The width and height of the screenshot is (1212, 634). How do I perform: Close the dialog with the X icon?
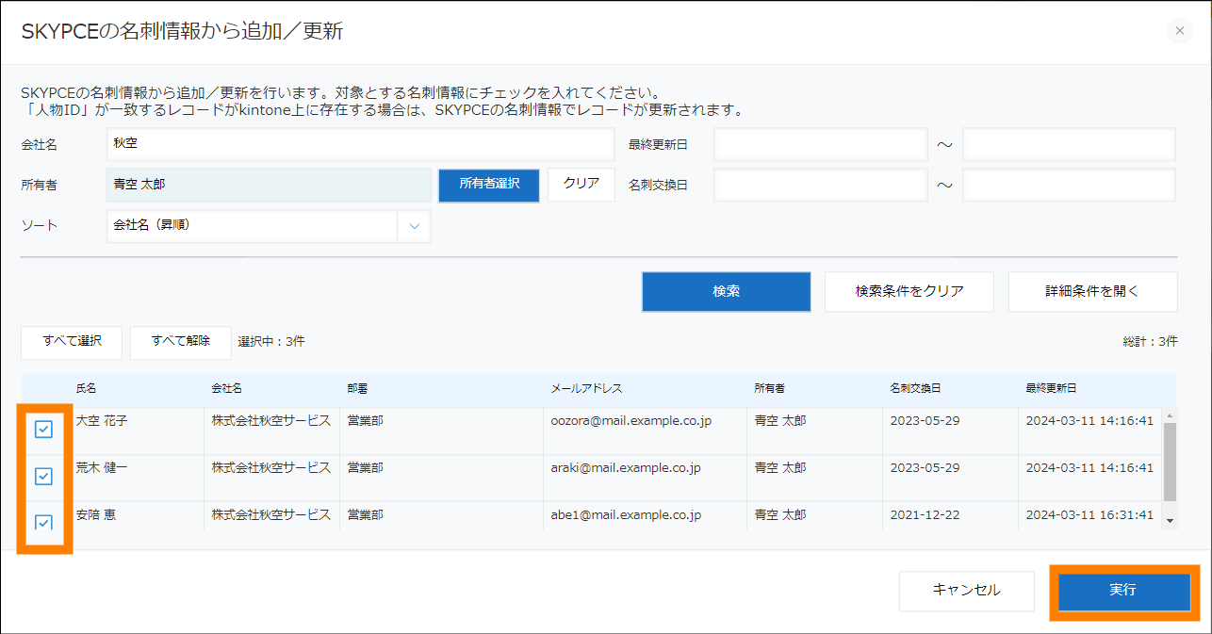coord(1179,31)
